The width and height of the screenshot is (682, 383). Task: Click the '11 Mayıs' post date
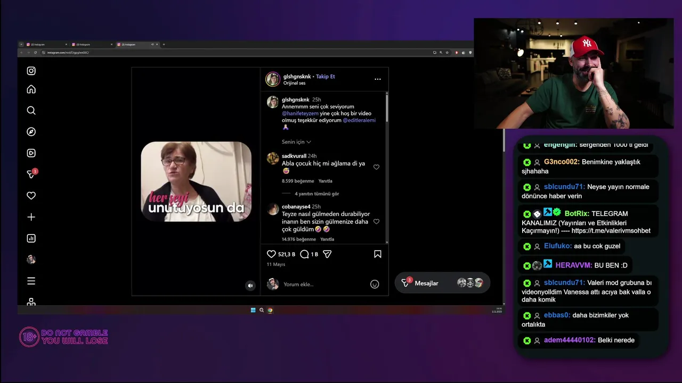click(x=276, y=264)
